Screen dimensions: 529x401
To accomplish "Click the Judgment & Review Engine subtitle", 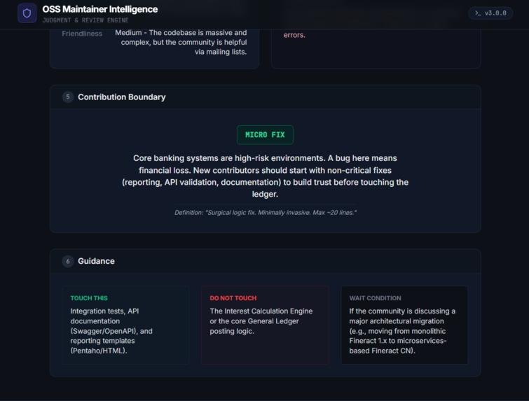I will point(85,20).
